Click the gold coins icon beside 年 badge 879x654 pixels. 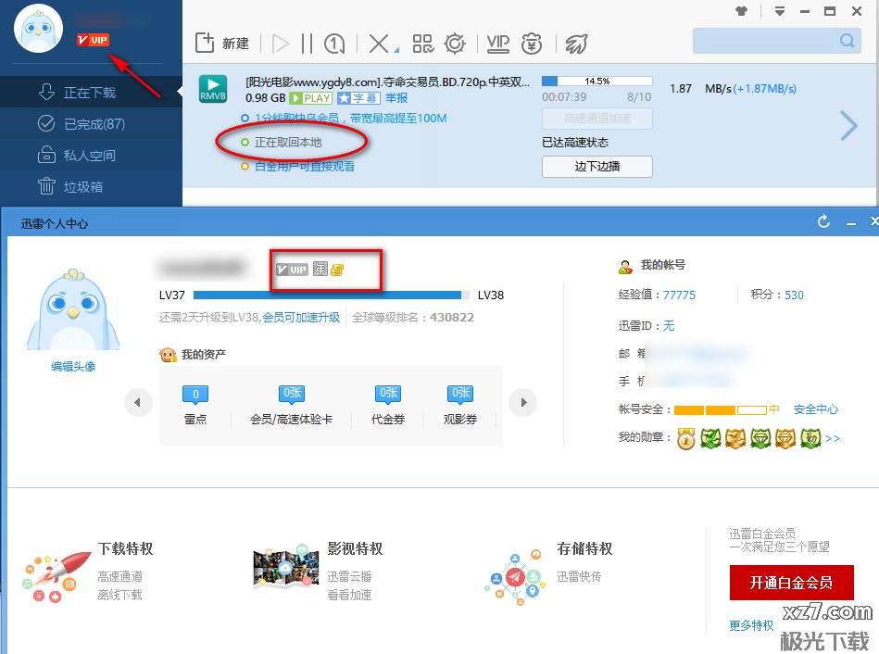point(337,270)
